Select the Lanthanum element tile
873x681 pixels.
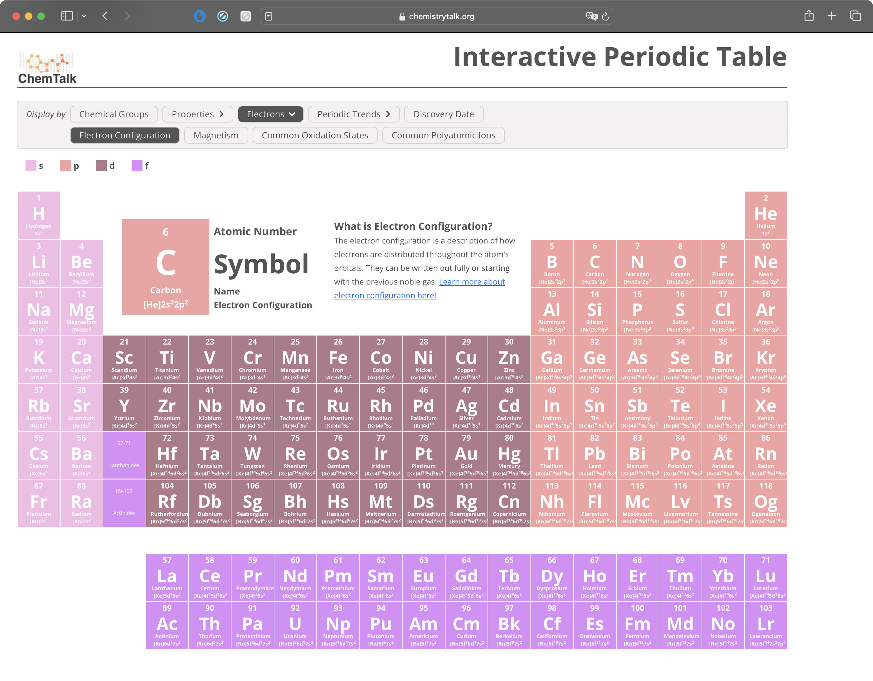[x=167, y=577]
